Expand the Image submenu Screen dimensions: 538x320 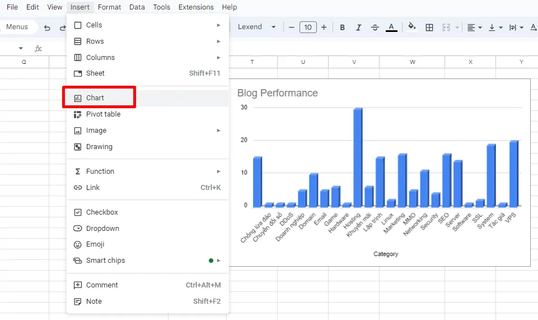tap(148, 131)
